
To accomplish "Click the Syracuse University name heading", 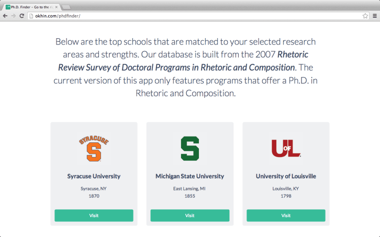I will pos(94,176).
